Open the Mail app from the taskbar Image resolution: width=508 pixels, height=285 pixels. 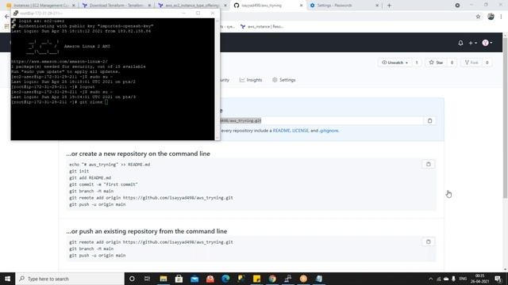[194, 279]
